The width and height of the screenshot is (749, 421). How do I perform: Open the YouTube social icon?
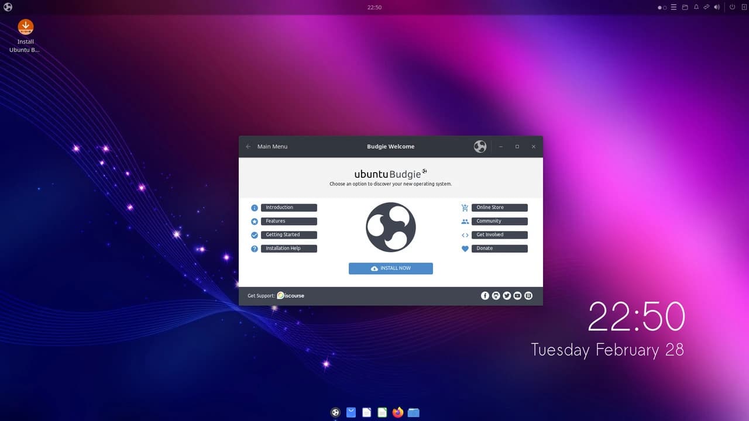click(x=517, y=295)
